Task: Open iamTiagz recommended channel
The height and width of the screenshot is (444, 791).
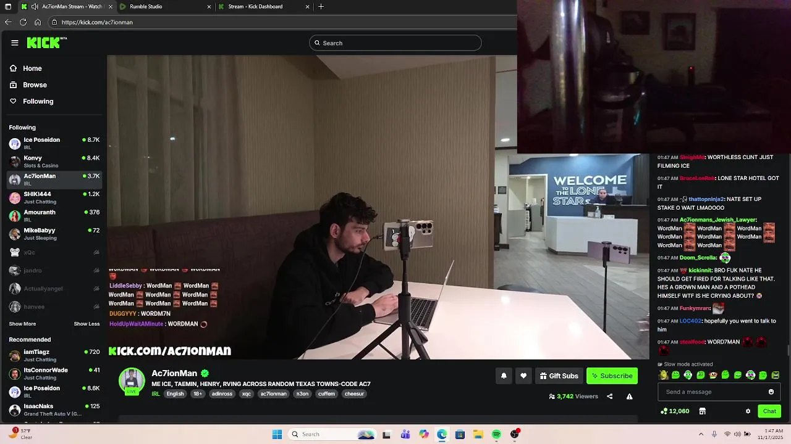Action: point(54,356)
